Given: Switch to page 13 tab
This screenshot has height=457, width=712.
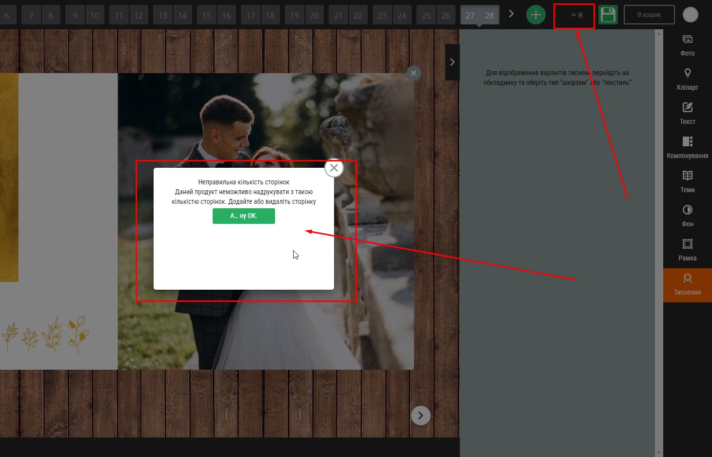Looking at the screenshot, I should (x=163, y=16).
